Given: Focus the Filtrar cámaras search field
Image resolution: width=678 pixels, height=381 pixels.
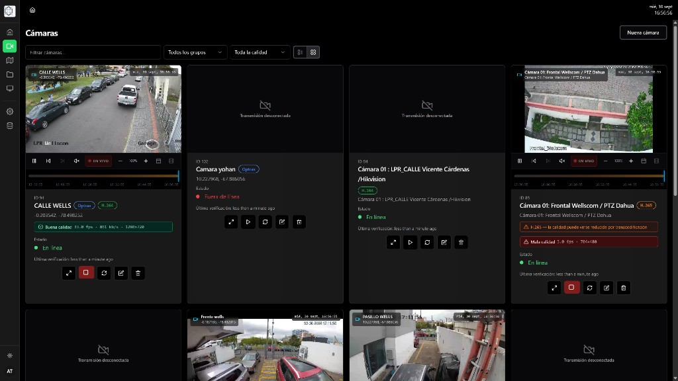Looking at the screenshot, I should coord(93,52).
